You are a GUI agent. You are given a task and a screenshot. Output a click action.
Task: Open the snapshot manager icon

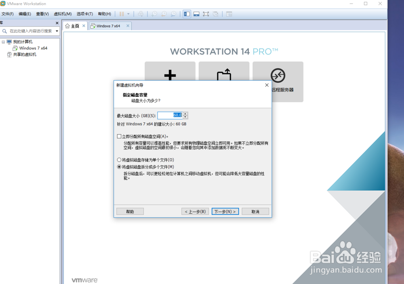click(x=173, y=14)
